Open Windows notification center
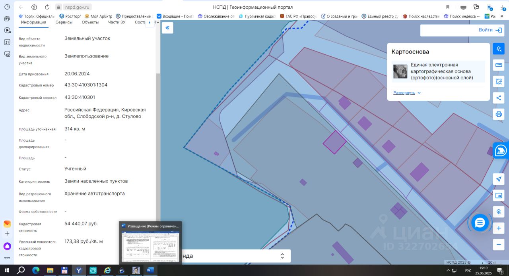The image size is (509, 276). click(500, 270)
